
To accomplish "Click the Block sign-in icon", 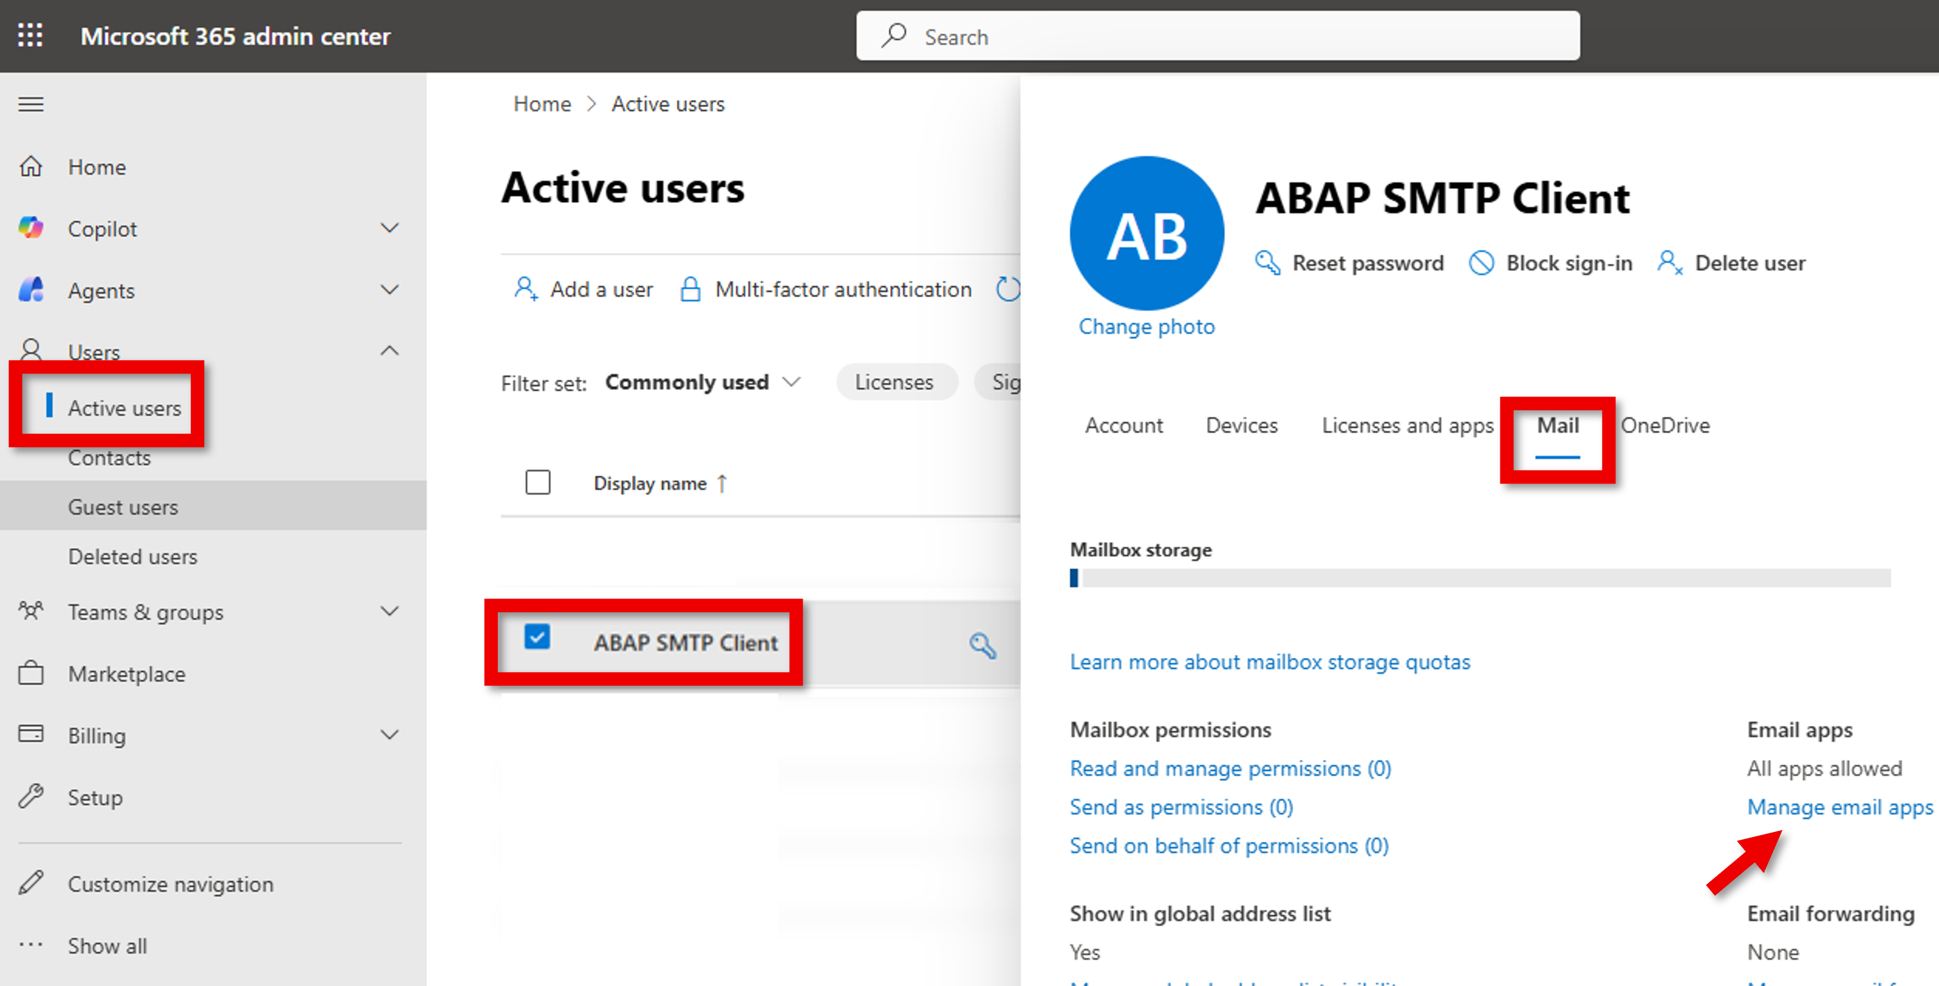I will pyautogui.click(x=1482, y=262).
